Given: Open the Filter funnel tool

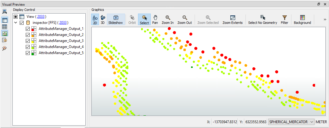Looking at the screenshot, I should [284, 19].
